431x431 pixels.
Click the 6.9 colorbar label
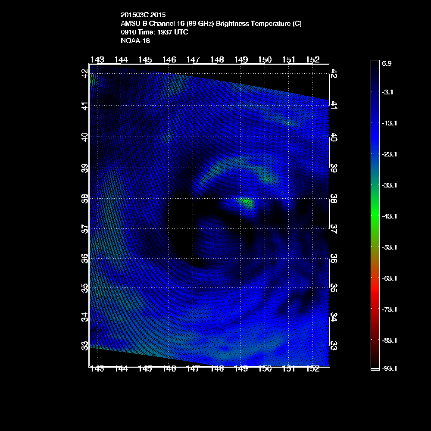point(387,63)
